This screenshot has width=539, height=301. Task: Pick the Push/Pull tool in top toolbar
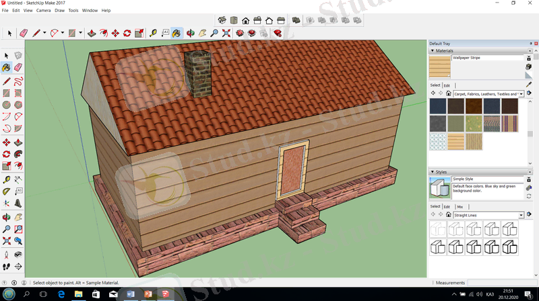92,32
